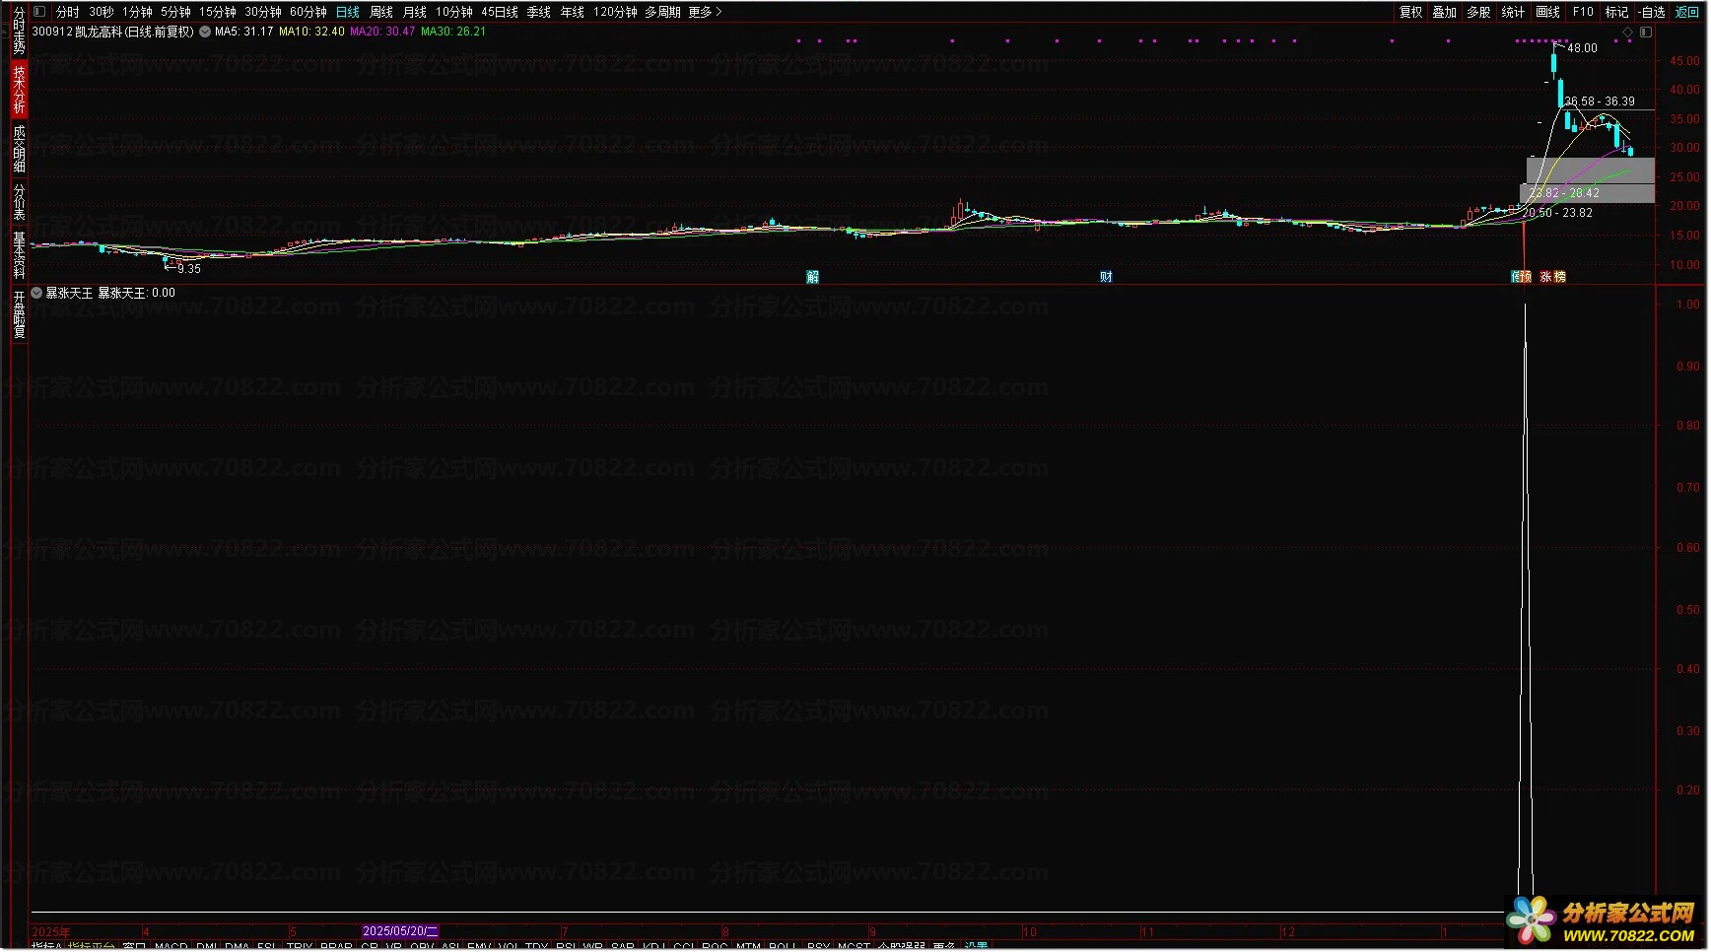Switch to 季线 quarterly chart
The height and width of the screenshot is (952, 1711).
click(x=539, y=12)
